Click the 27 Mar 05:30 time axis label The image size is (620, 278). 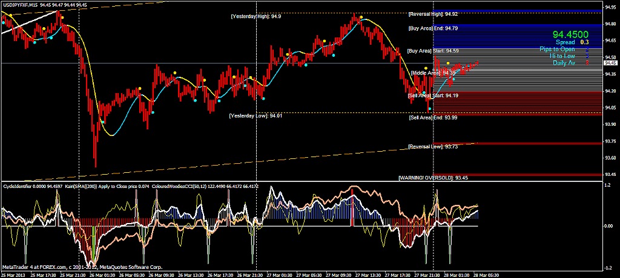tap(309, 274)
